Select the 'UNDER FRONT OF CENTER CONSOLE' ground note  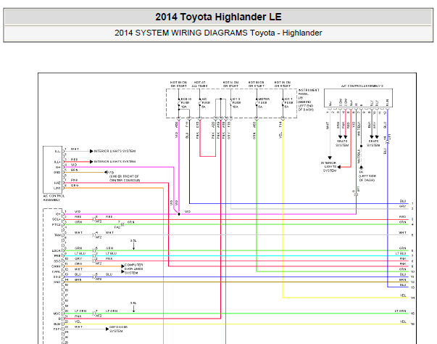coord(125,179)
